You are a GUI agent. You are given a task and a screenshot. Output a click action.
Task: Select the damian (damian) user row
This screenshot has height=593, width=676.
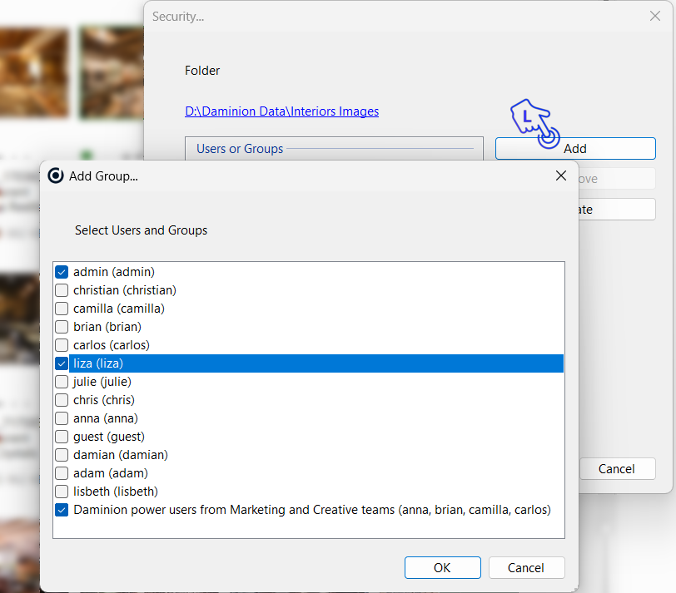[x=120, y=455]
